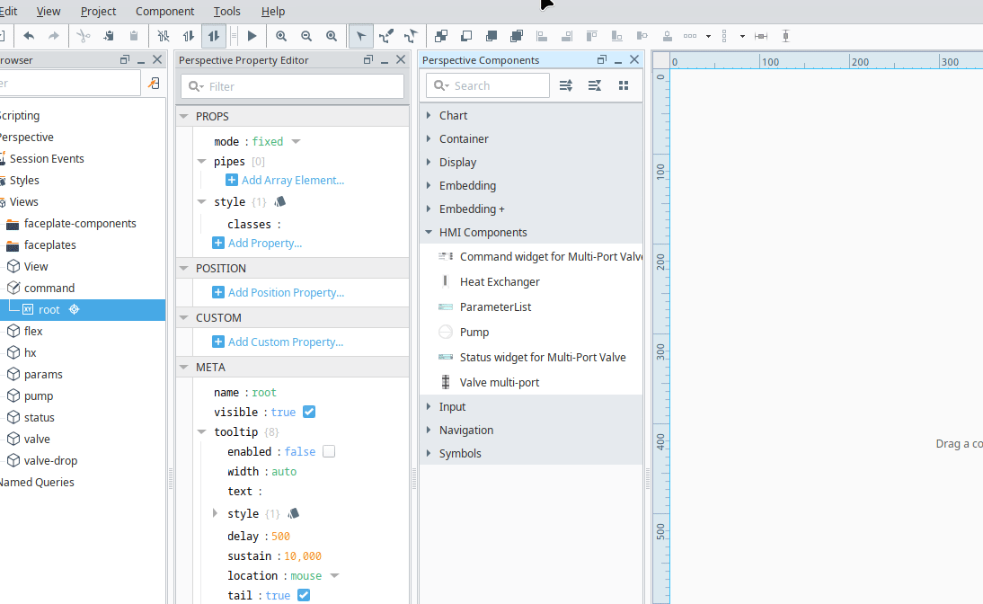Toggle the tooltip tail checkbox

(x=304, y=595)
